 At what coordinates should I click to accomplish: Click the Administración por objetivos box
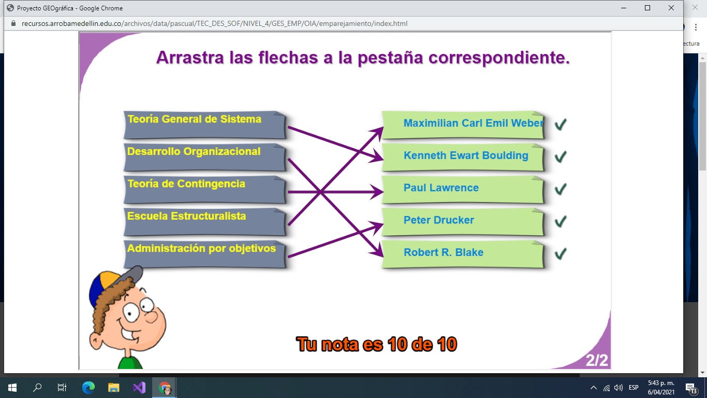204,254
